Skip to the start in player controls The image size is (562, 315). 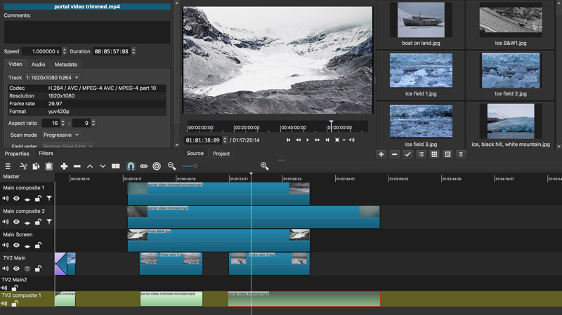[288, 140]
